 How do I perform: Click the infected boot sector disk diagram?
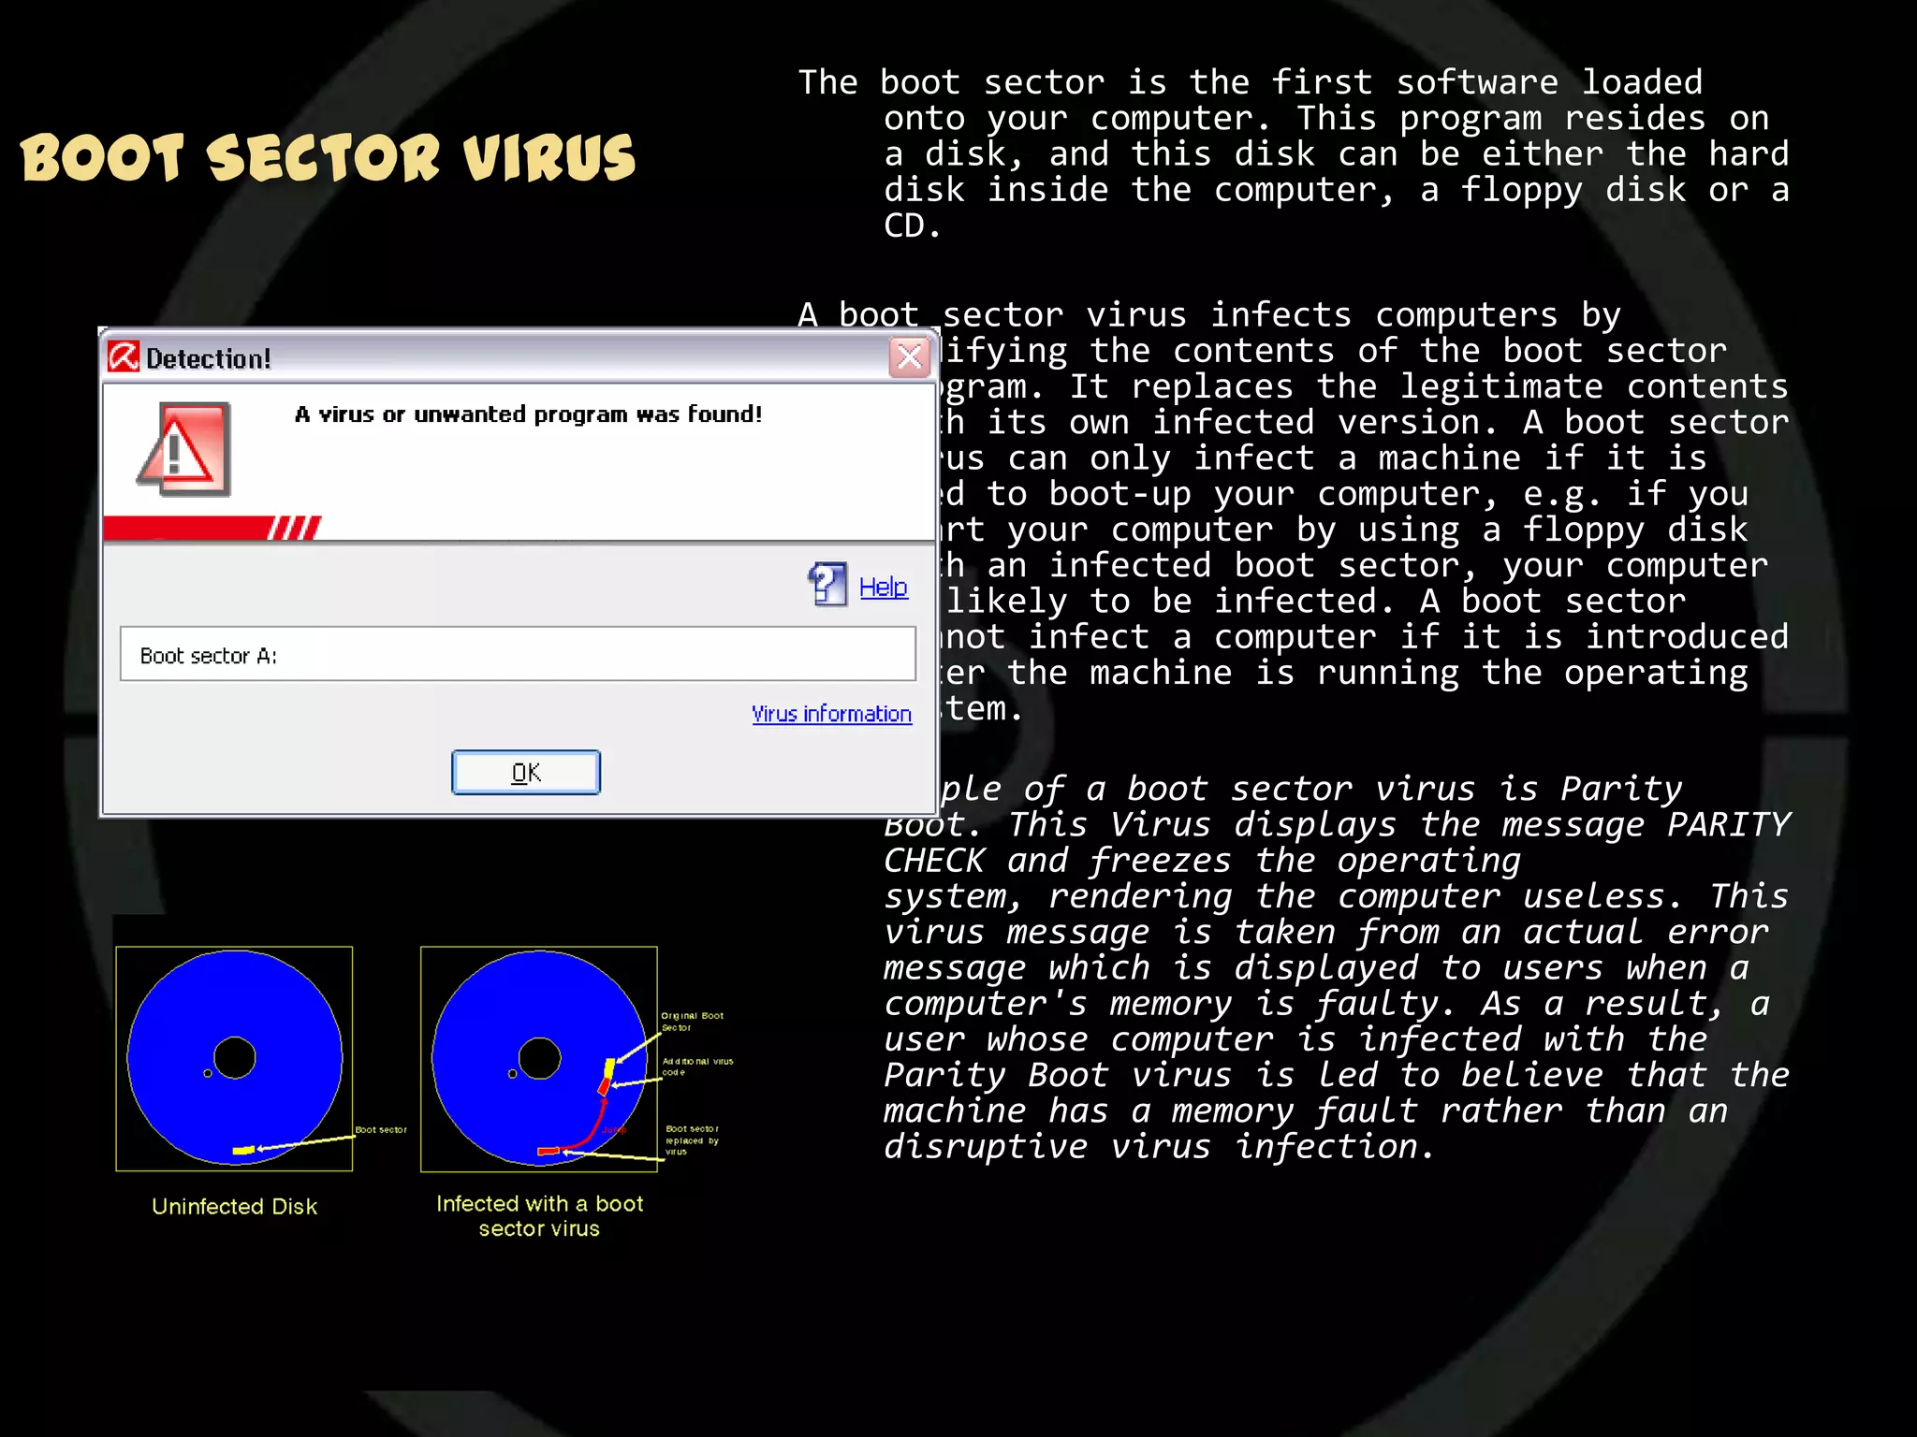click(x=539, y=1059)
